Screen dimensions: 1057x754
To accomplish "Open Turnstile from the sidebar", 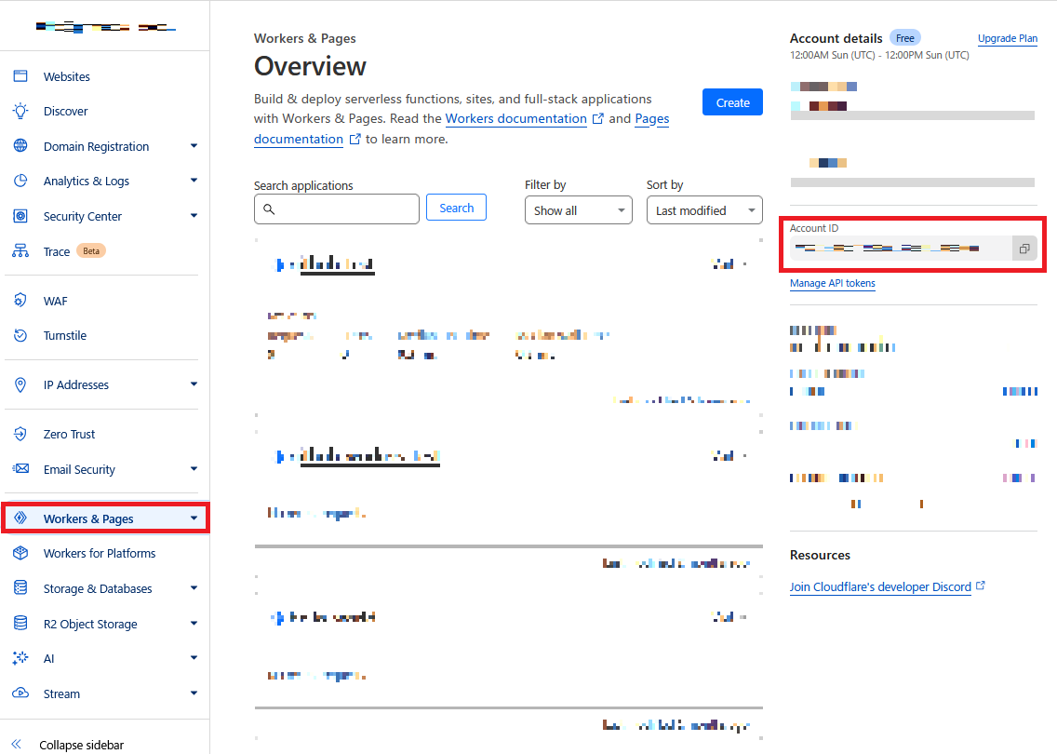I will (65, 336).
